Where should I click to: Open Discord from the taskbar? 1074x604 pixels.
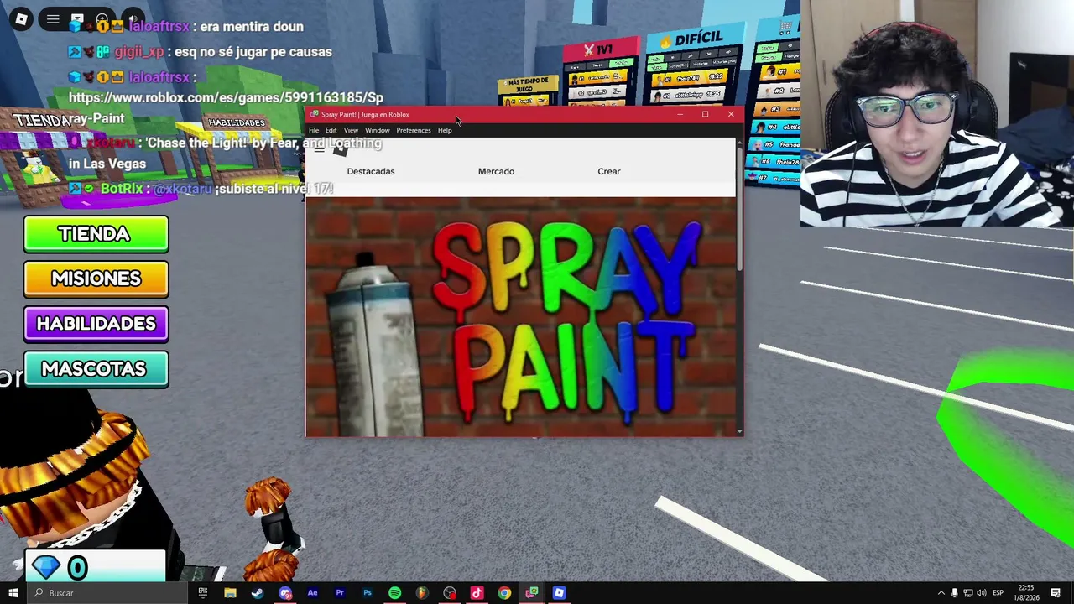pyautogui.click(x=285, y=593)
